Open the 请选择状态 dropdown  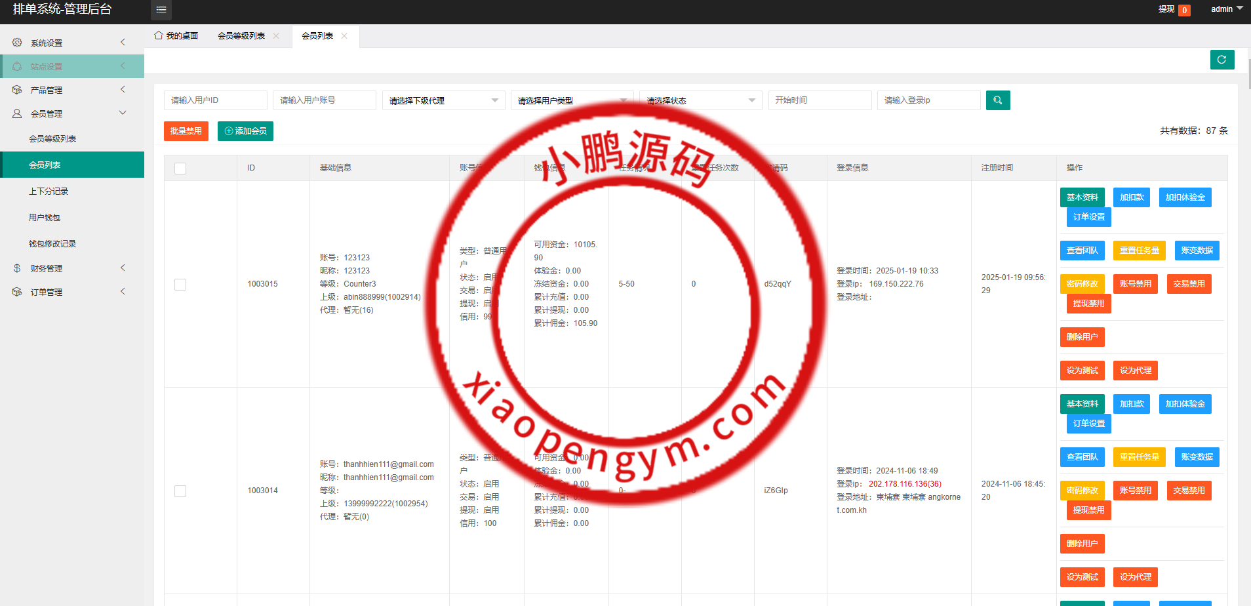pos(700,100)
